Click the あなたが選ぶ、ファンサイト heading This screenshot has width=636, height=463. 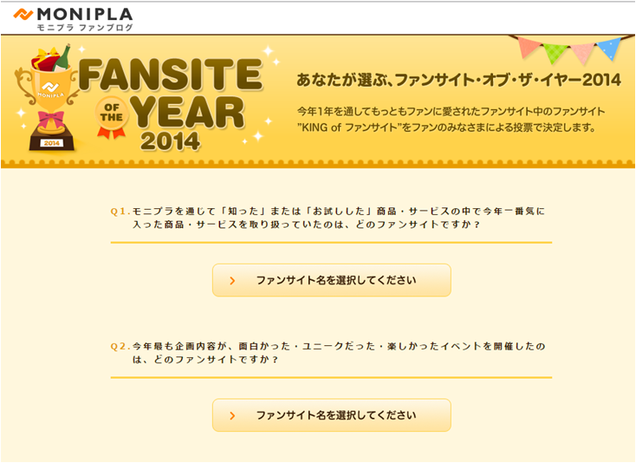[458, 80]
